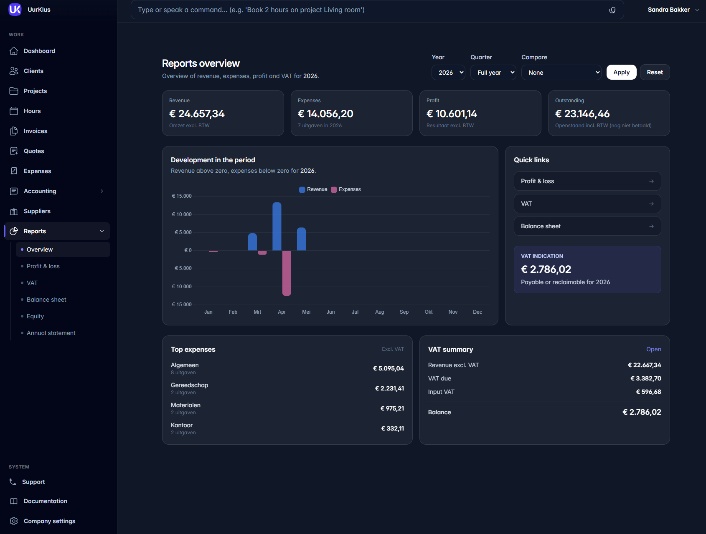Click the Suppliers building icon
The width and height of the screenshot is (706, 534).
14,211
